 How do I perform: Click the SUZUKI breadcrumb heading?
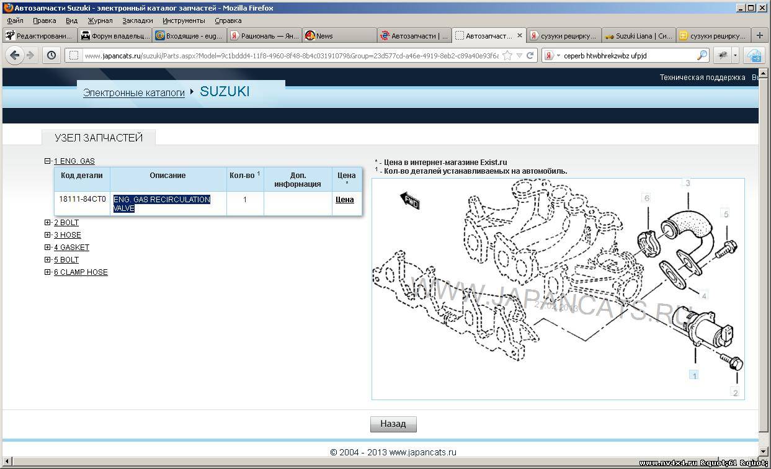225,91
